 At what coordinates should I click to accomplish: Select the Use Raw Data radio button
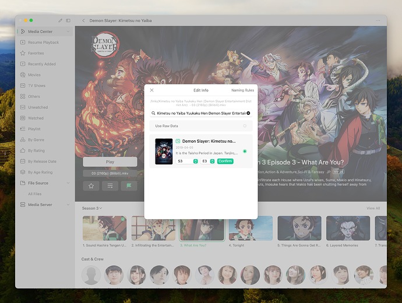click(x=245, y=126)
